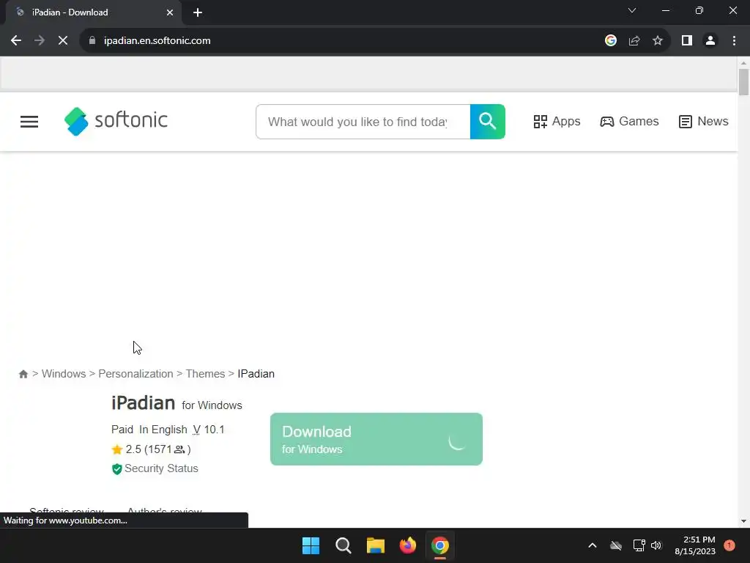
Task: Go back with the browser back arrow
Action: coord(16,41)
